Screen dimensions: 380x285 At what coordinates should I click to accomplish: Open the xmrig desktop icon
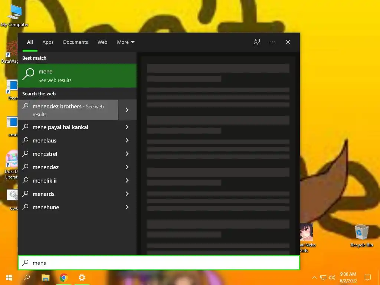(12, 127)
